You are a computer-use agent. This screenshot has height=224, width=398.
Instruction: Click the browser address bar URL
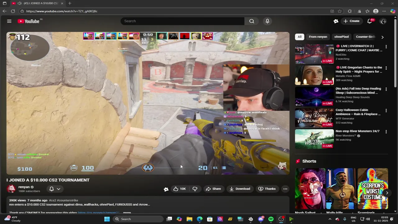click(x=62, y=11)
